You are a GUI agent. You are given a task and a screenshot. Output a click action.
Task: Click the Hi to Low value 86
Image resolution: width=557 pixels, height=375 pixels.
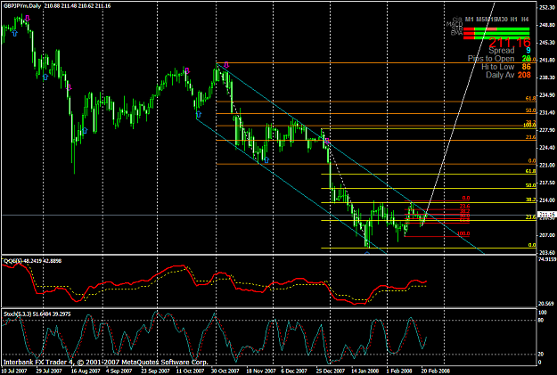(526, 67)
